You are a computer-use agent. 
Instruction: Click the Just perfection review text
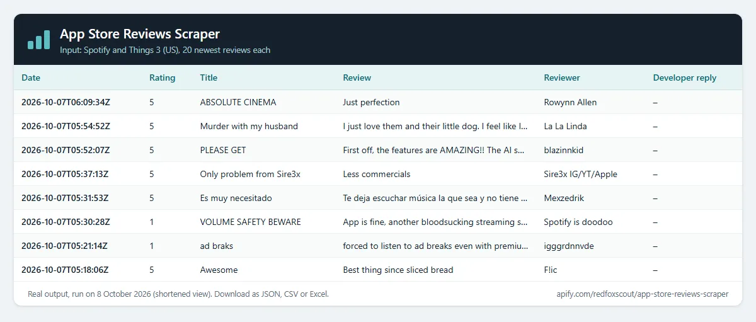(x=372, y=102)
